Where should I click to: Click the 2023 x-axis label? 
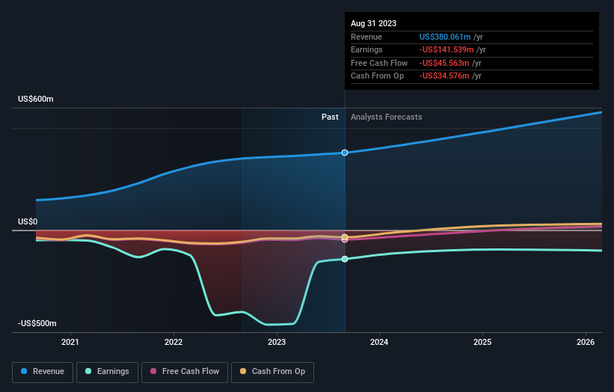pos(277,343)
